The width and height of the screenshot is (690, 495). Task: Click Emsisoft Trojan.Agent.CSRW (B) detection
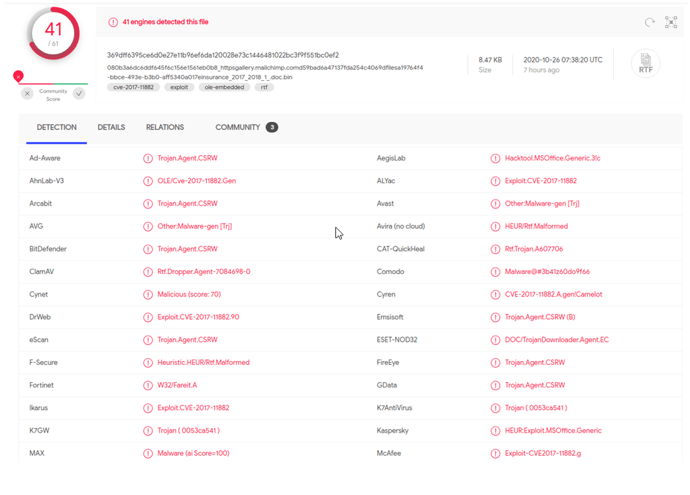[x=540, y=317]
